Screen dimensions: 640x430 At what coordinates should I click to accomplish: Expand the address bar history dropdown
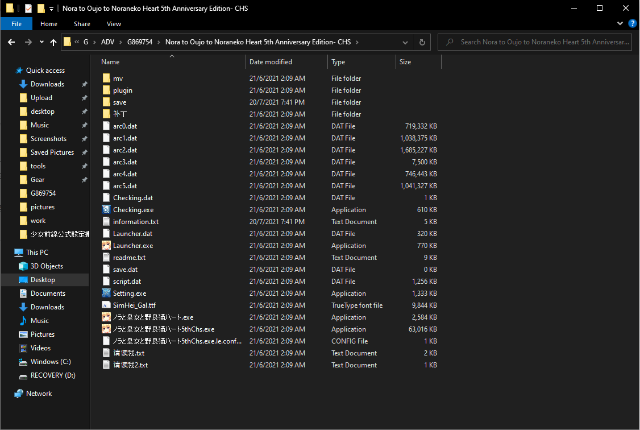pos(405,42)
